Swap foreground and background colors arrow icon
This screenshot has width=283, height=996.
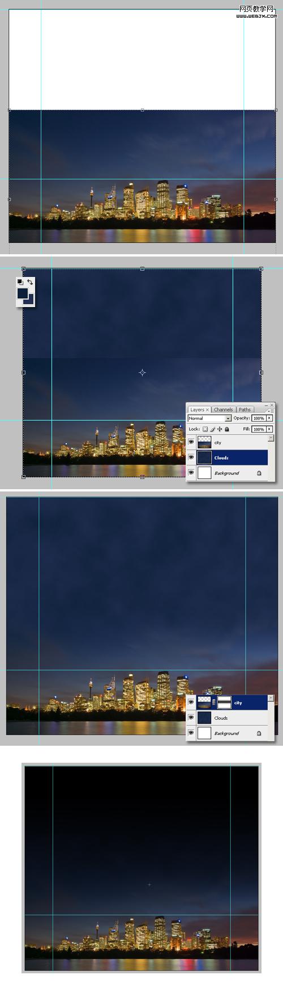point(30,281)
